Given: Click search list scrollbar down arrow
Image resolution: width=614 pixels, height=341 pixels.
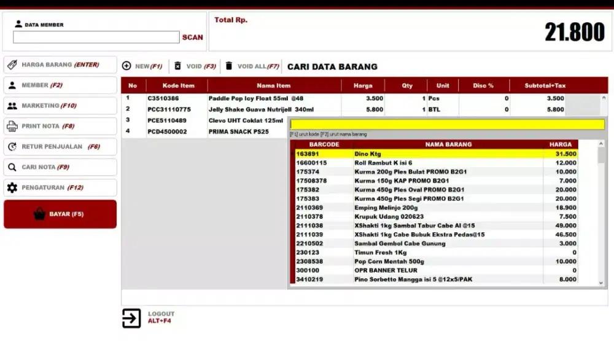Looking at the screenshot, I should pyautogui.click(x=601, y=283).
